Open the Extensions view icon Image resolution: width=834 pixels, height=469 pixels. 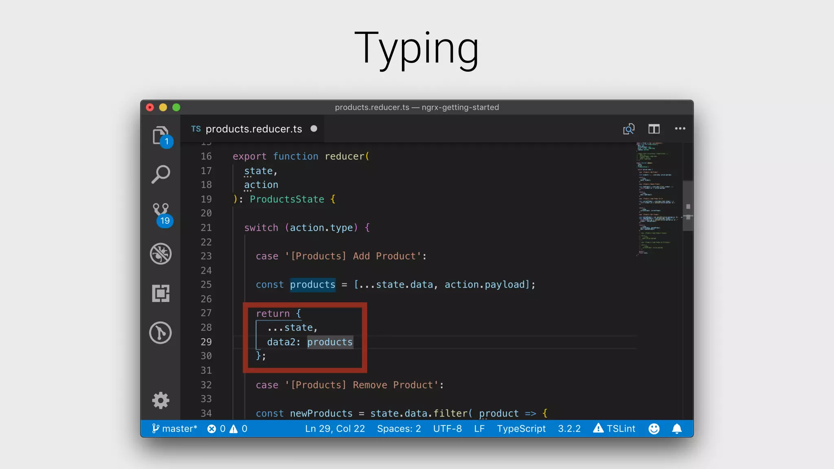[161, 293]
